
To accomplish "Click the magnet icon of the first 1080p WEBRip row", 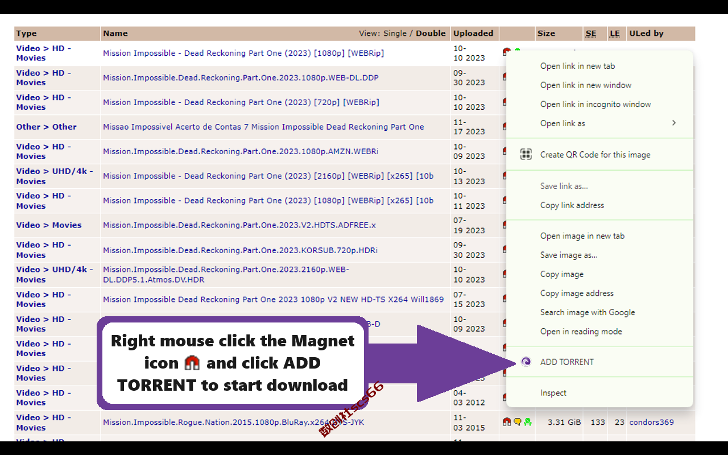I will point(506,52).
